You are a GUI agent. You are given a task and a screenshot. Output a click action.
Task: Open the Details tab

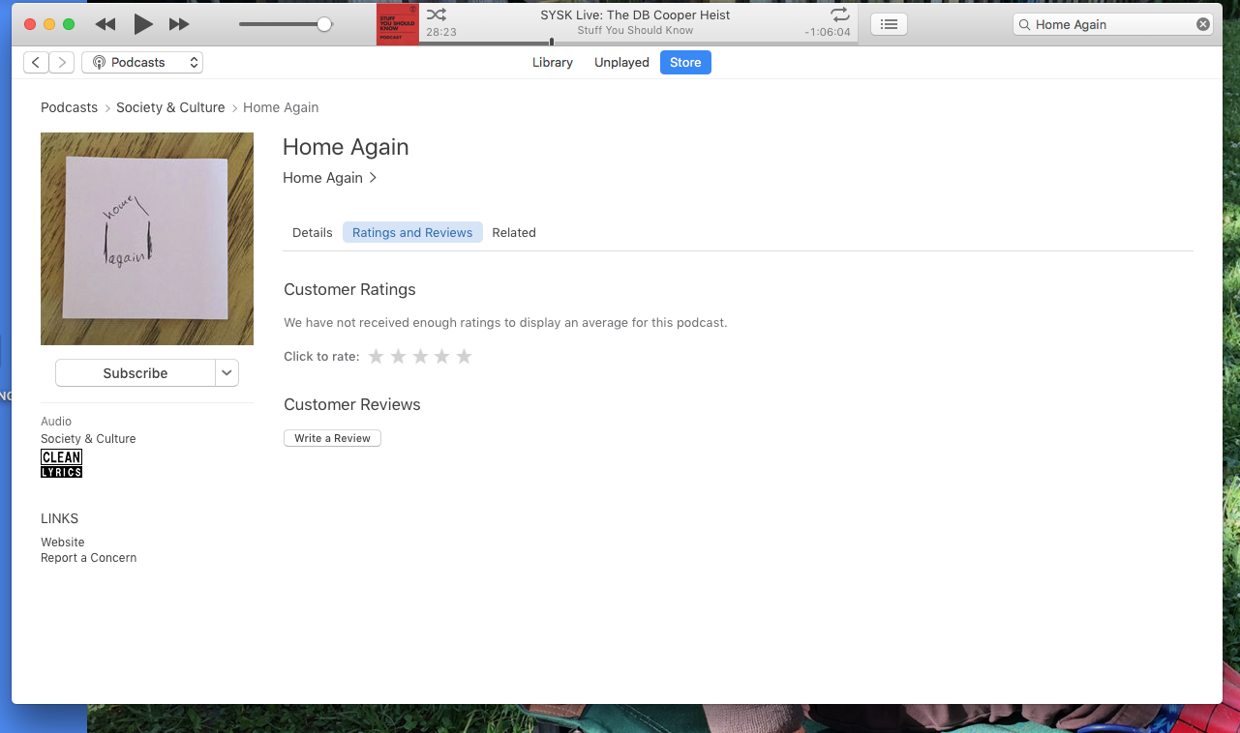pos(313,233)
